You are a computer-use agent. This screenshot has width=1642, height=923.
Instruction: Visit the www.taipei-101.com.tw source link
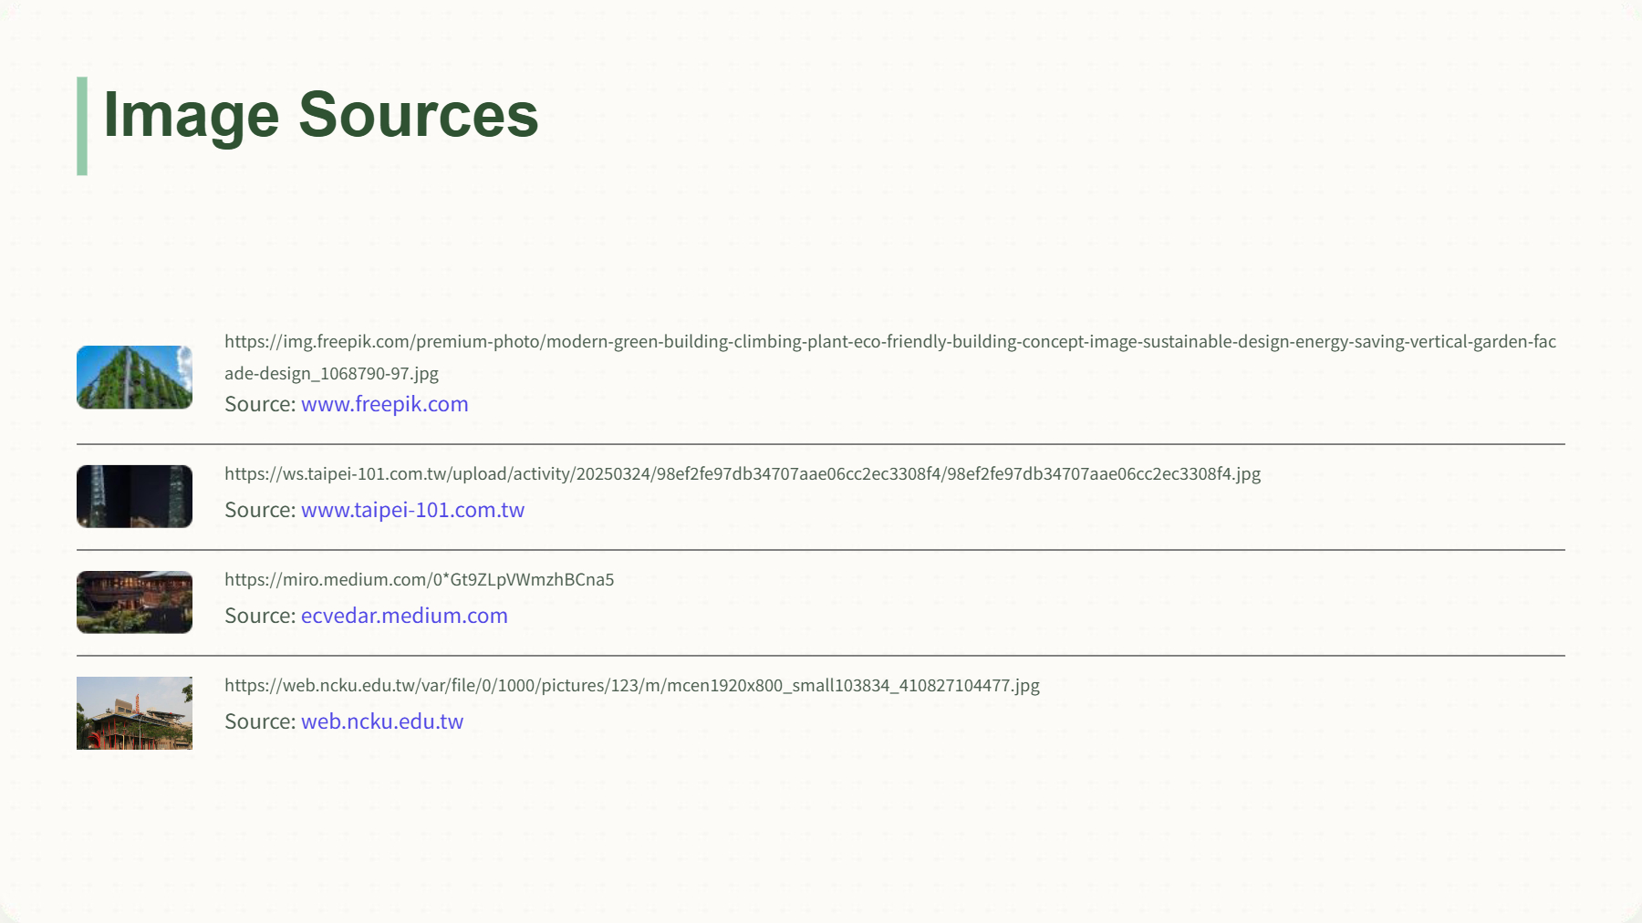coord(412,510)
